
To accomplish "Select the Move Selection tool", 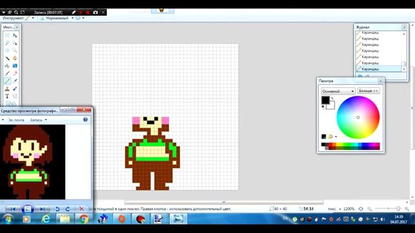I will tap(15, 43).
